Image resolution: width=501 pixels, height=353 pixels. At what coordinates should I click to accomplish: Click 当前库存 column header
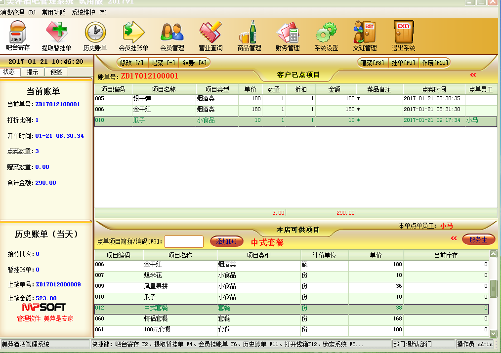[x=446, y=255]
